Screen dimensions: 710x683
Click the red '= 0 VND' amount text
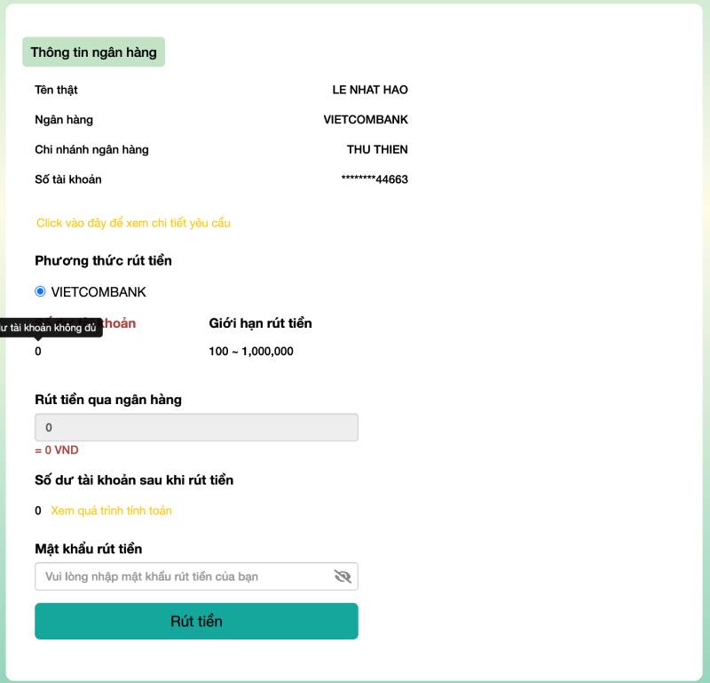[x=57, y=450]
